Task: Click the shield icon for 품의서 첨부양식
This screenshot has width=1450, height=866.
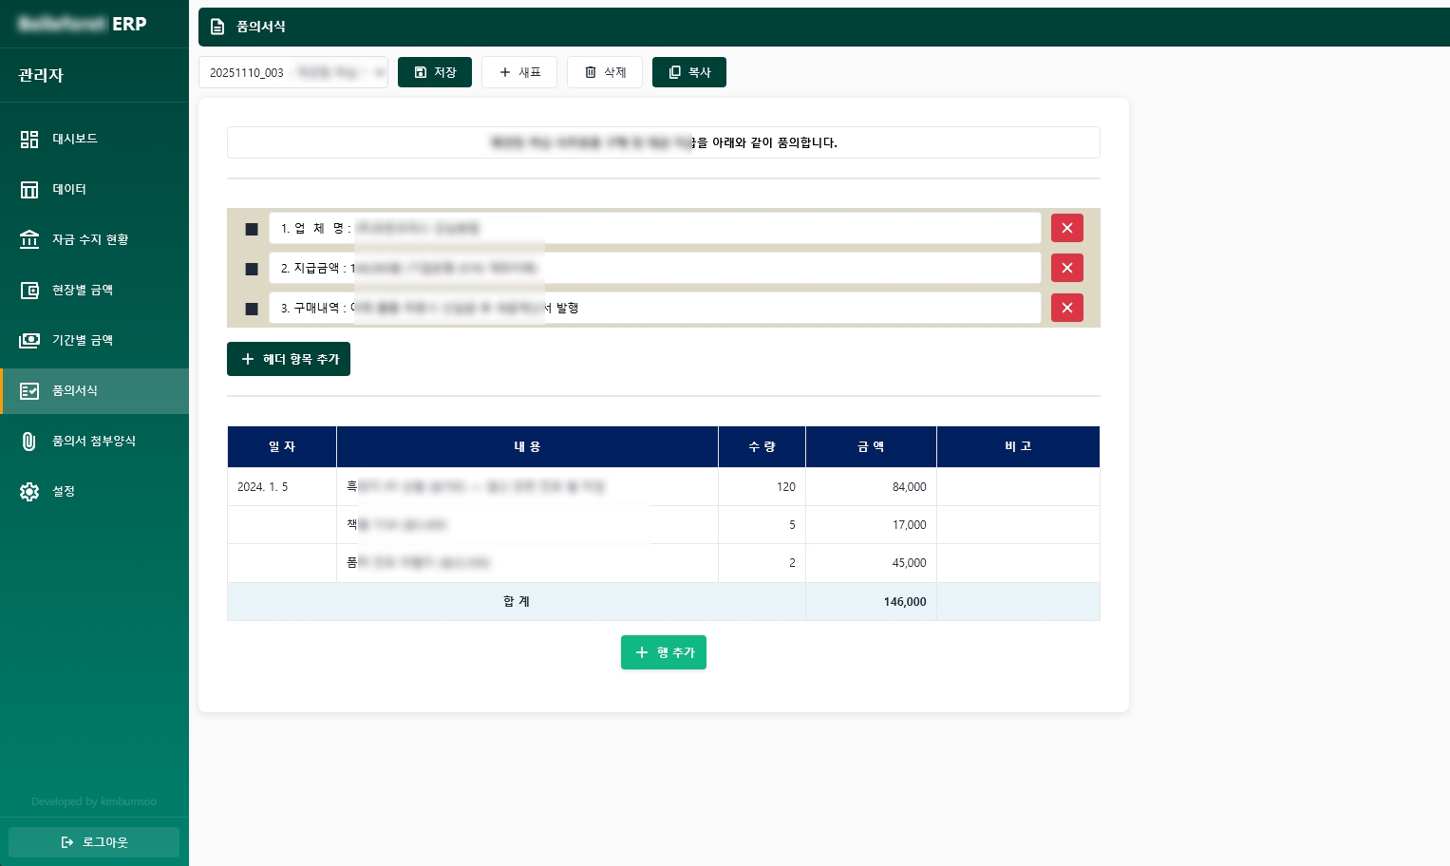Action: coord(29,441)
